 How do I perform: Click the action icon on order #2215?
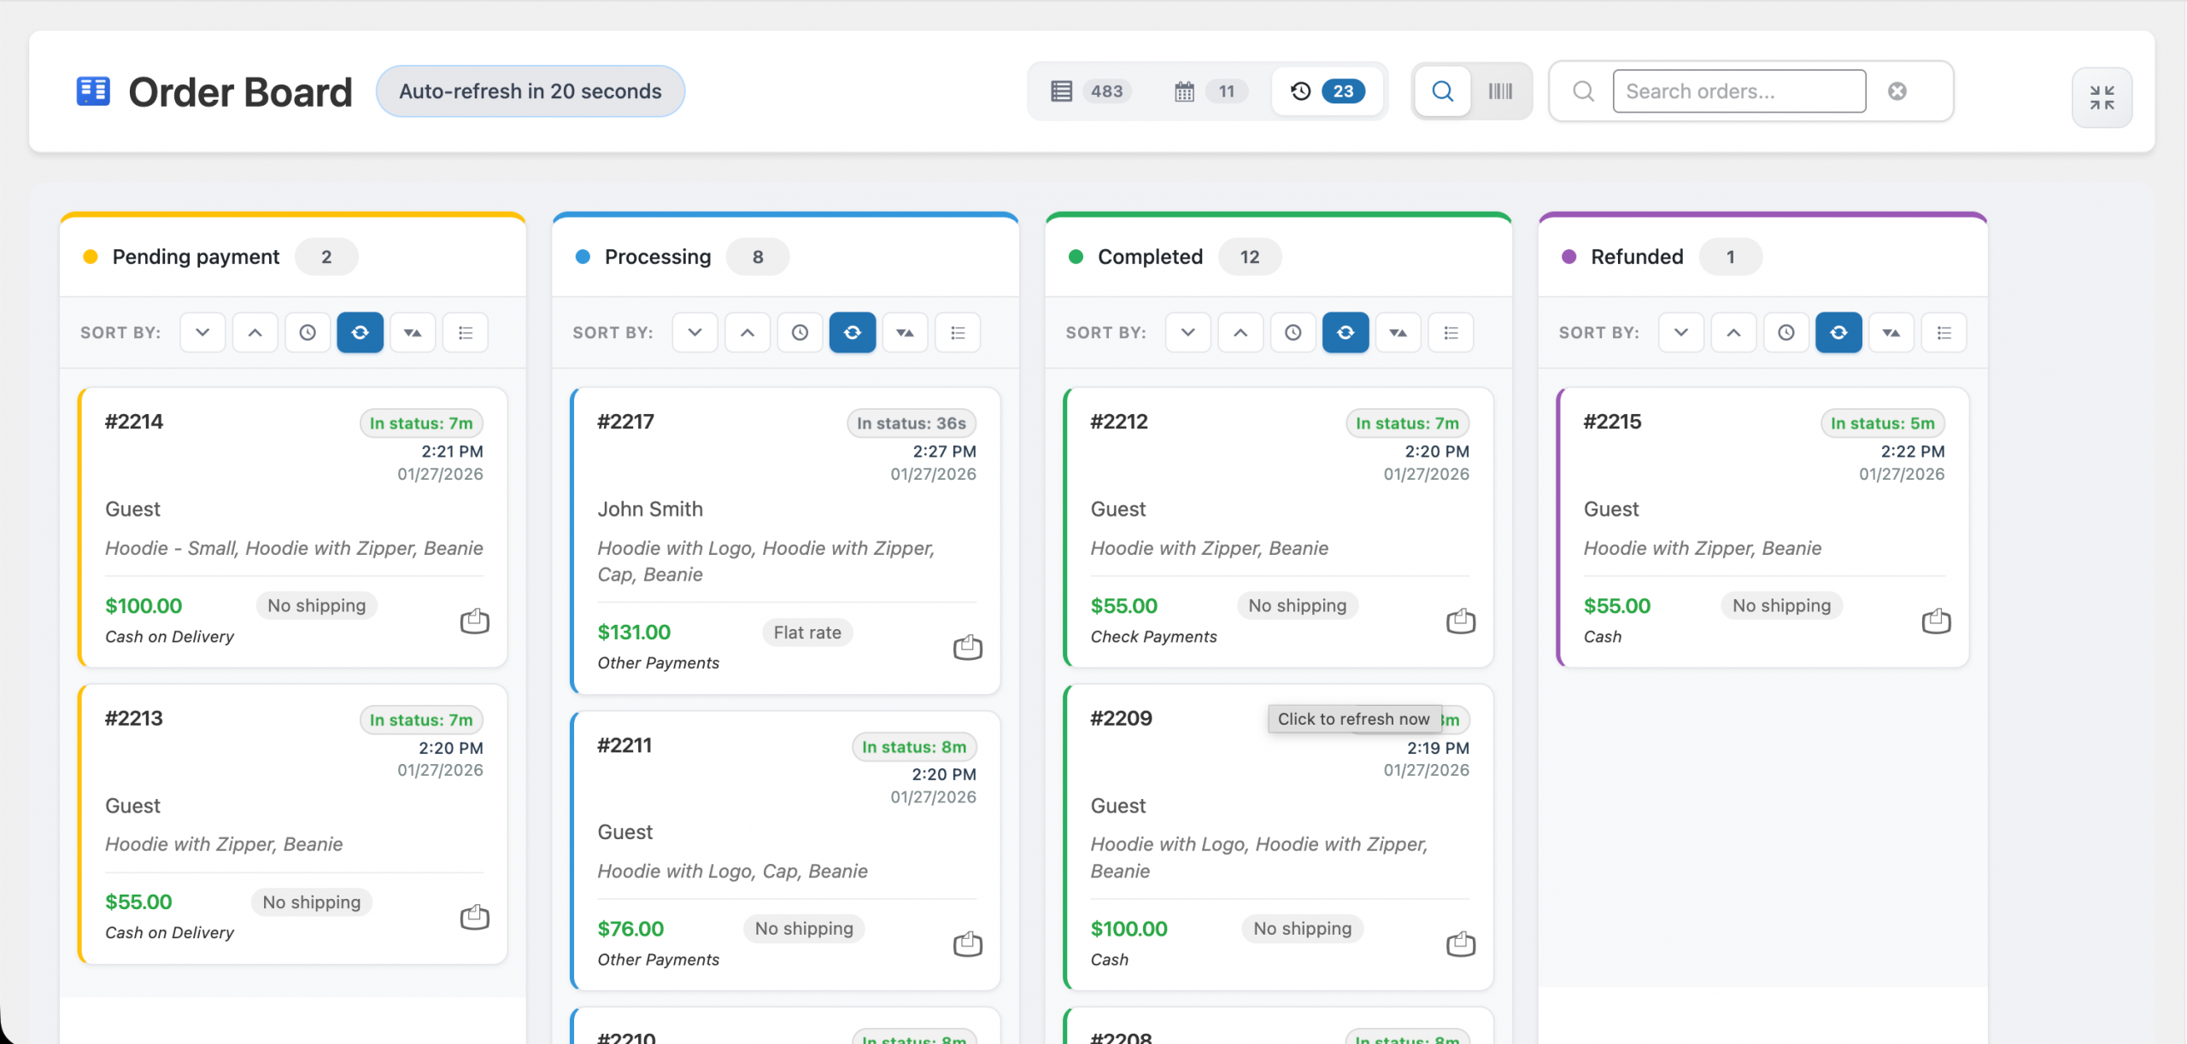(1936, 621)
